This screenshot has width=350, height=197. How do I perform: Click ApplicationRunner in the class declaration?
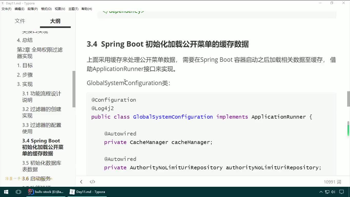[278, 117]
